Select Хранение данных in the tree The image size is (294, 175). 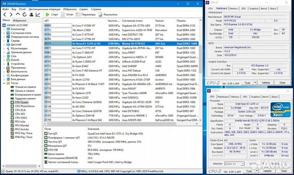(x=21, y=52)
